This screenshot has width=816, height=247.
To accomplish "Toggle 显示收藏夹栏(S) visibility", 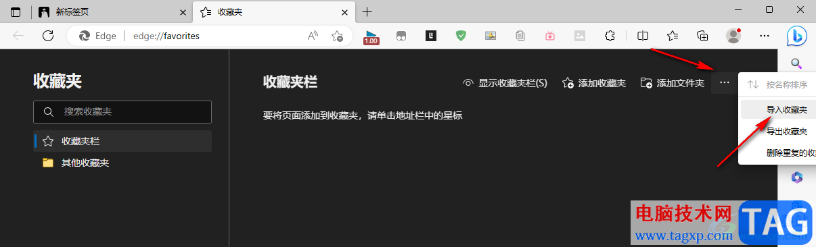I will click(x=505, y=83).
